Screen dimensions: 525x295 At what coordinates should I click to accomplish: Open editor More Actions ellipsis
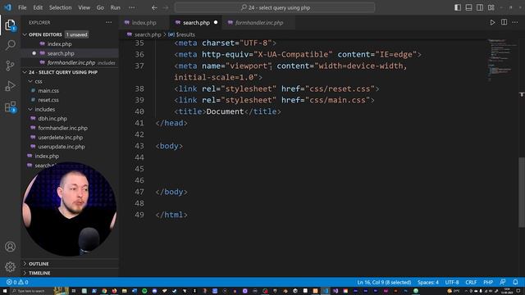point(515,22)
